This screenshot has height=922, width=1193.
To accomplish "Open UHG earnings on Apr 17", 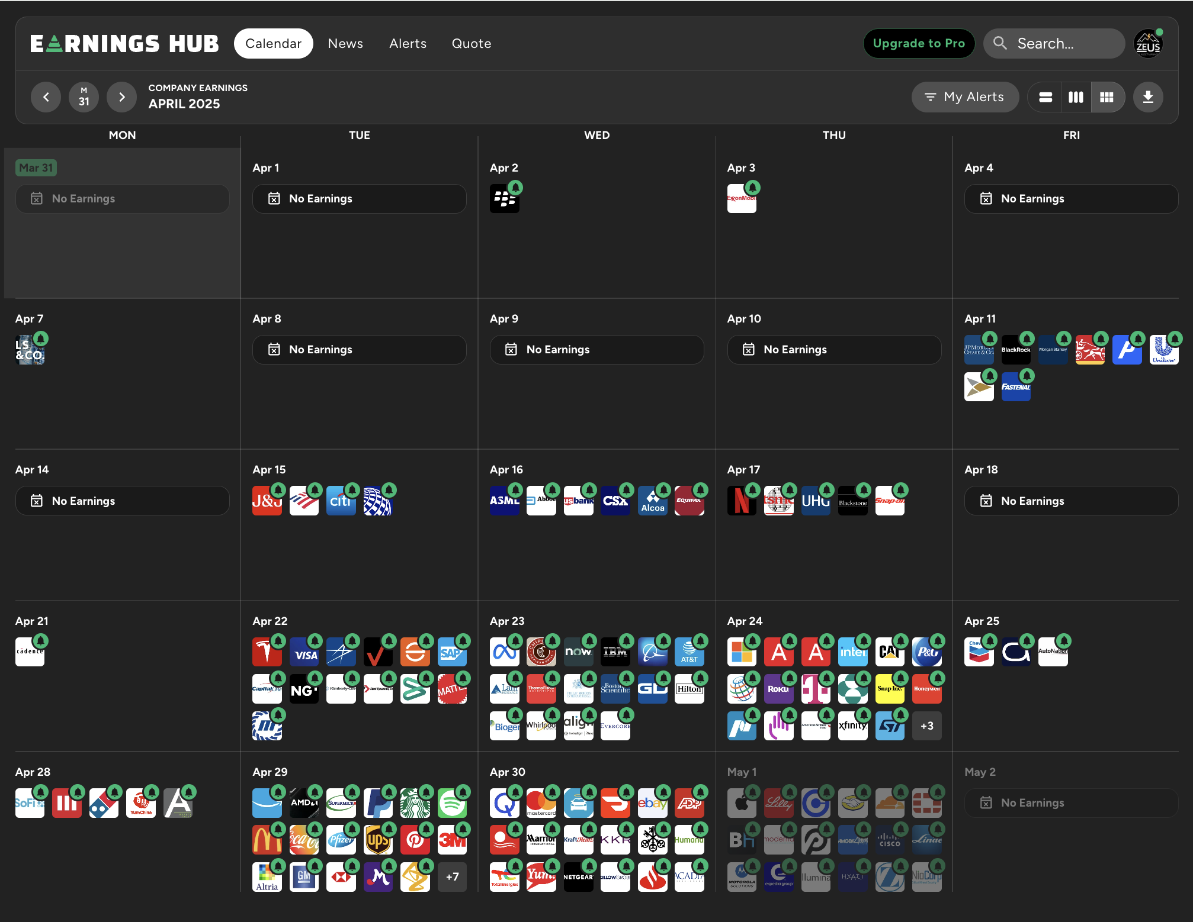I will tap(816, 501).
